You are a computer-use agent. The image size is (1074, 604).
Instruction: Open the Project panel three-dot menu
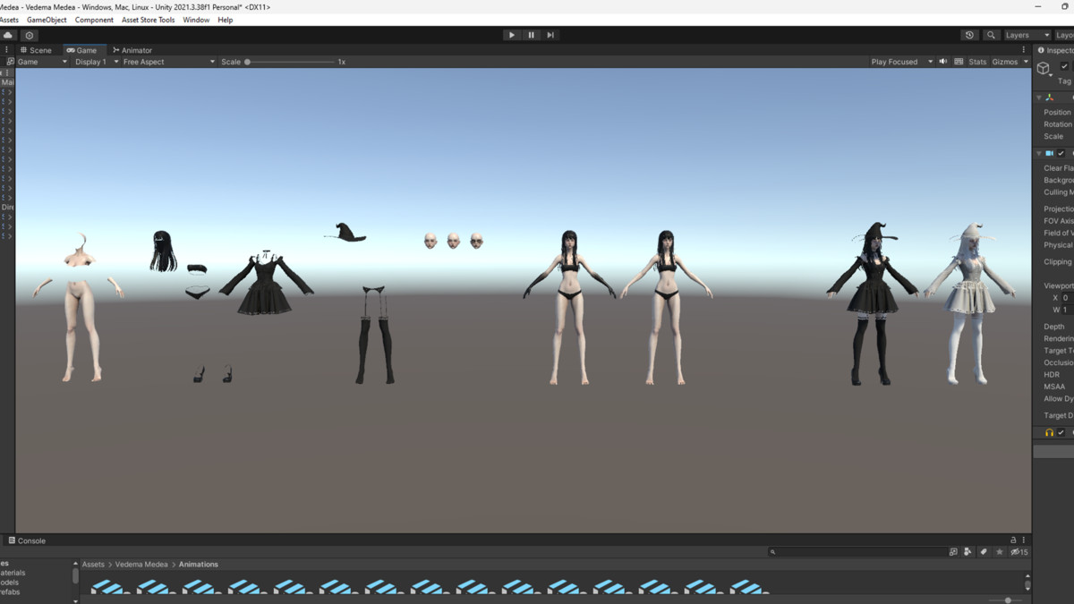point(1024,540)
